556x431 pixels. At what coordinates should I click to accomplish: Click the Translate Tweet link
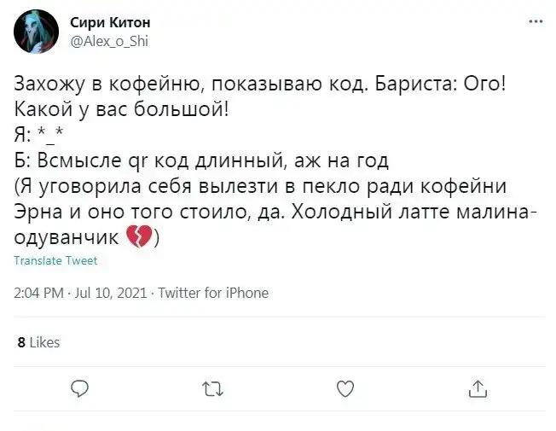55,261
